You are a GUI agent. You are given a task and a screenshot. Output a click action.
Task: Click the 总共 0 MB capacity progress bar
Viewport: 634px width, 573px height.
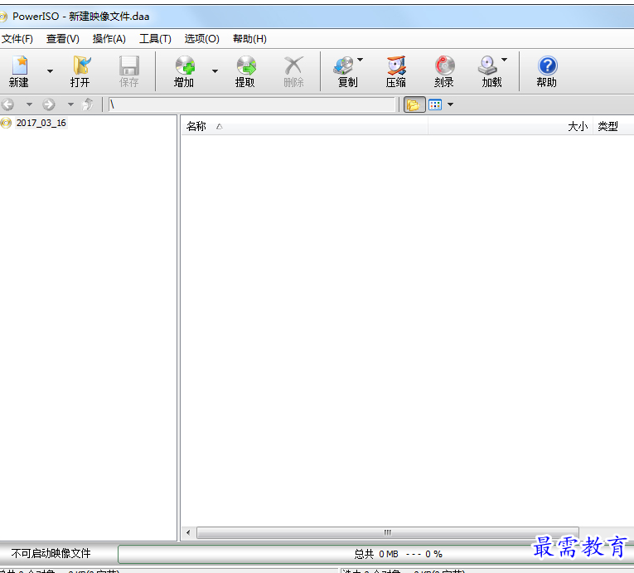click(x=376, y=554)
